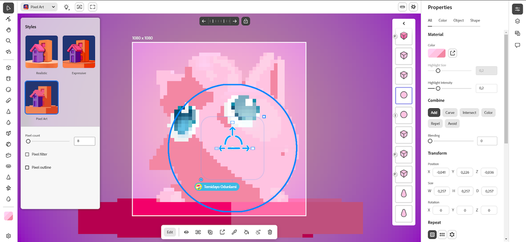This screenshot has width=526, height=242.
Task: Toggle the view lock icon
Action: pos(246,21)
